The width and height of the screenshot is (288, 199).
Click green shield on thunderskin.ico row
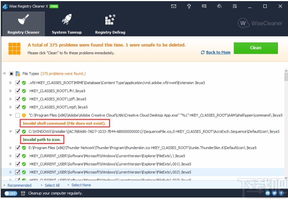(x=24, y=148)
